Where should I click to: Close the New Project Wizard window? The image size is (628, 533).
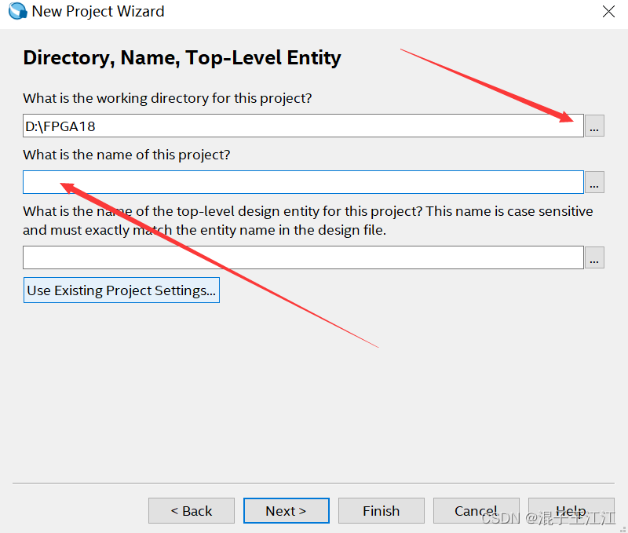click(x=608, y=11)
